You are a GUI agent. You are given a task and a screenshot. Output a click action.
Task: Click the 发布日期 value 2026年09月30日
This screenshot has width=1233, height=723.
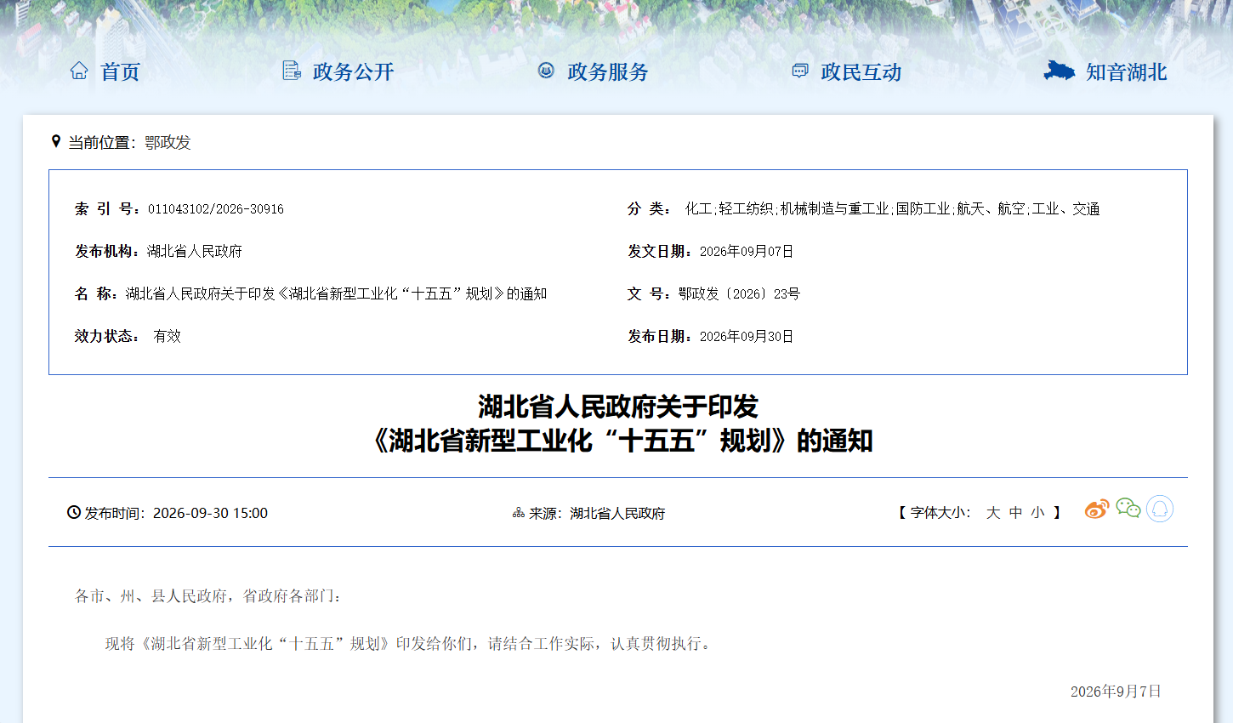tap(747, 336)
